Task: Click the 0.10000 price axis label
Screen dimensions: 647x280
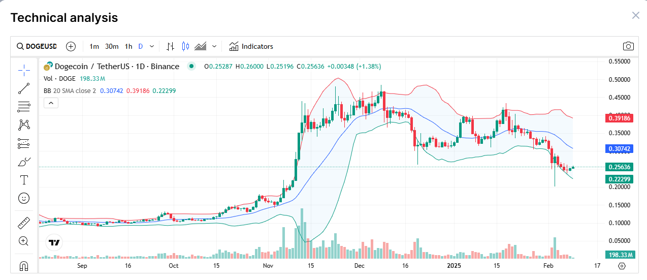Action: click(x=619, y=223)
